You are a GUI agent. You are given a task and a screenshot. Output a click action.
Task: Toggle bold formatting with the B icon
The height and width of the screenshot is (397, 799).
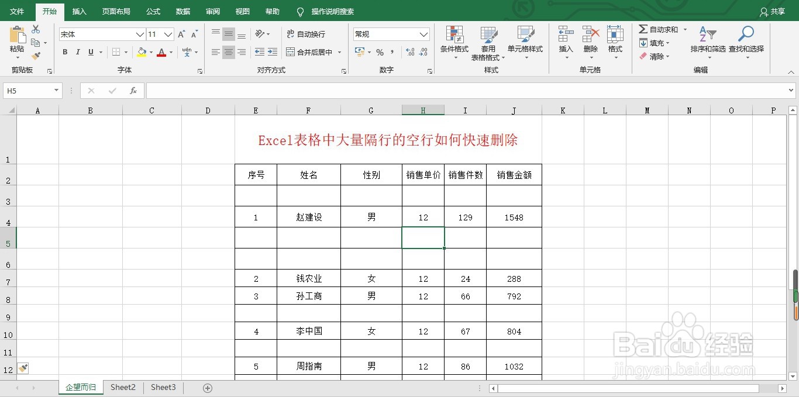(x=64, y=52)
